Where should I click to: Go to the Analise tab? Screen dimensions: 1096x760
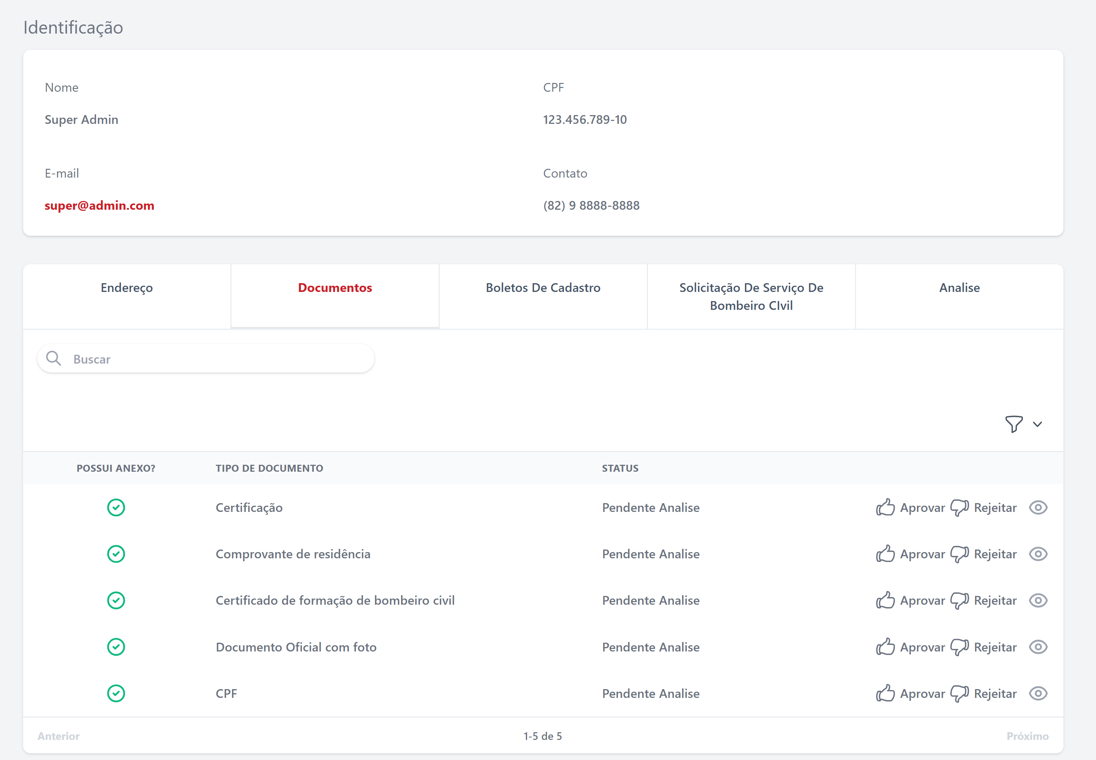[x=959, y=288]
